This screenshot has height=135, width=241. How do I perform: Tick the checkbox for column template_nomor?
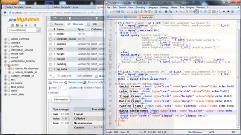click(x=50, y=39)
